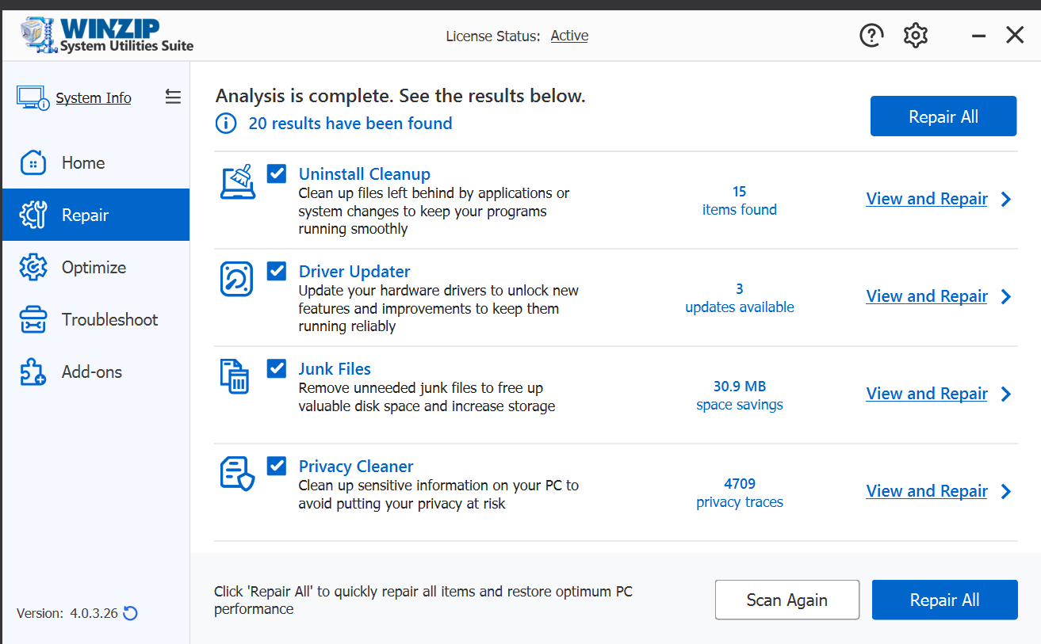Click the version number 4.0.3.26
This screenshot has height=644, width=1041.
point(94,613)
